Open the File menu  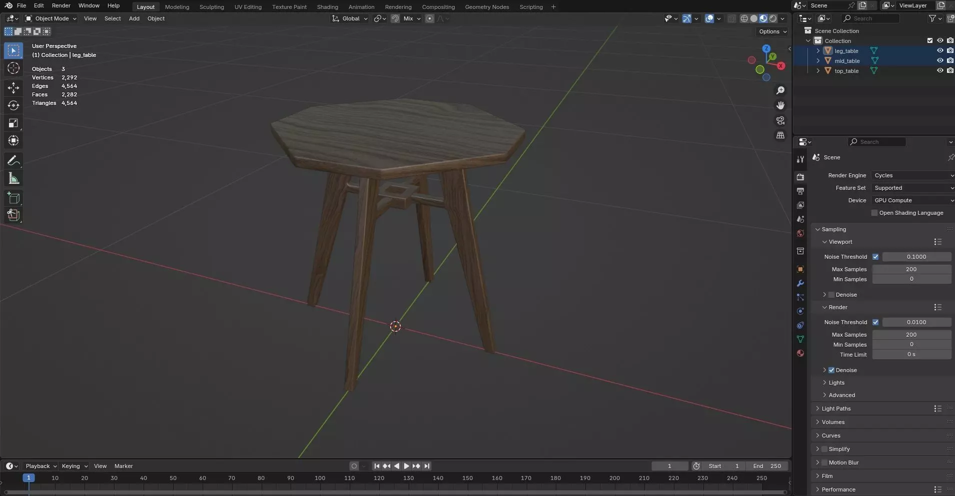click(x=22, y=5)
